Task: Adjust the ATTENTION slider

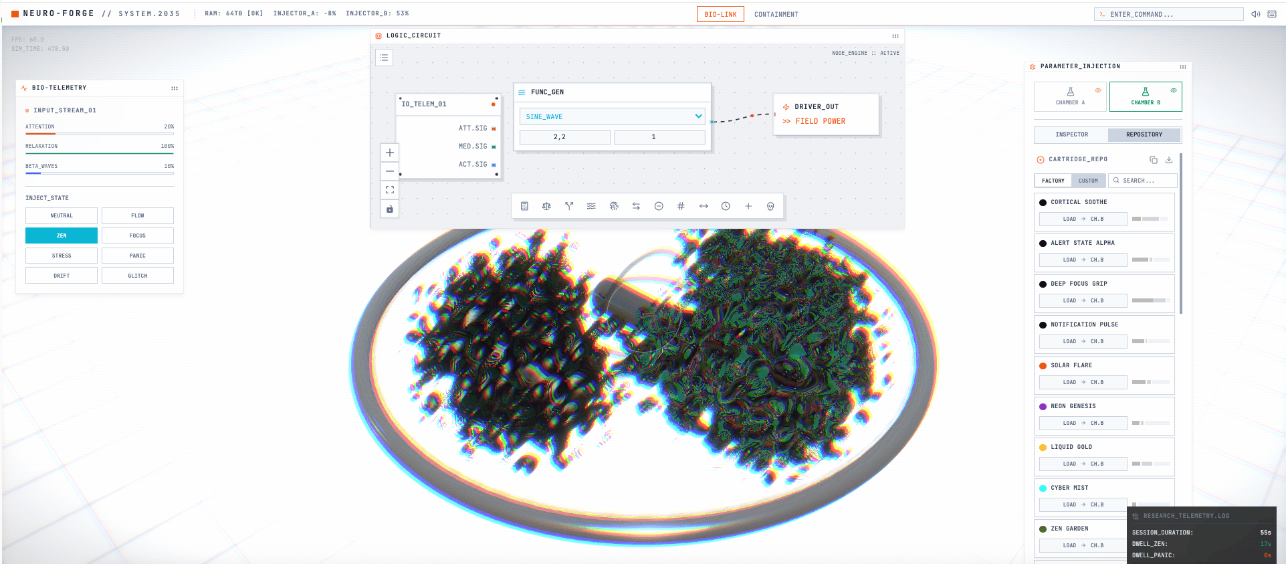Action: pyautogui.click(x=100, y=134)
